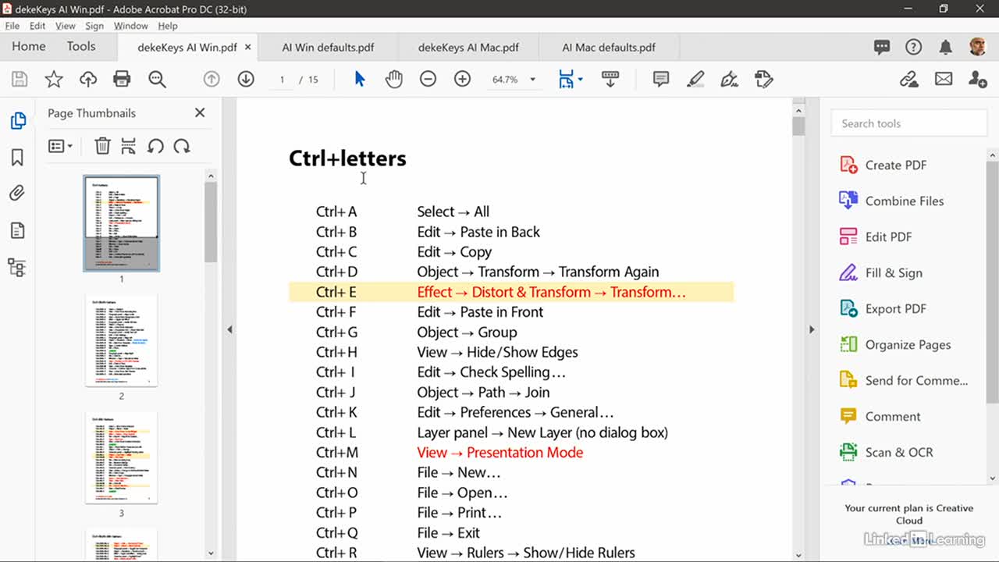Open the find text magnifier
Screen dimensions: 999x562
[x=157, y=79]
